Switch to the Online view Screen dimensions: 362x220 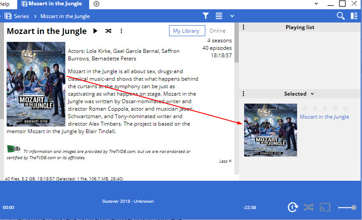tap(217, 31)
